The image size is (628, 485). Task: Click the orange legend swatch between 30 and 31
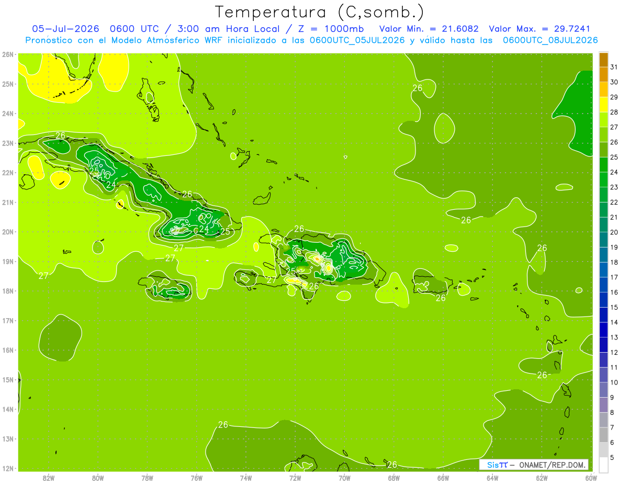coord(603,75)
